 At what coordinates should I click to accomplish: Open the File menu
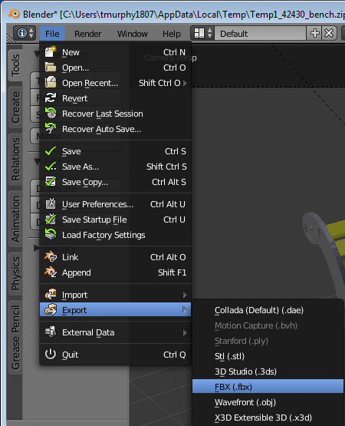point(52,34)
